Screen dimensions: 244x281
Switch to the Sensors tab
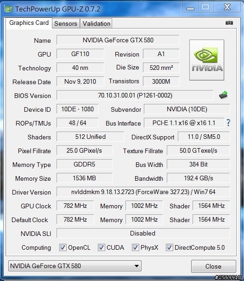pyautogui.click(x=66, y=23)
